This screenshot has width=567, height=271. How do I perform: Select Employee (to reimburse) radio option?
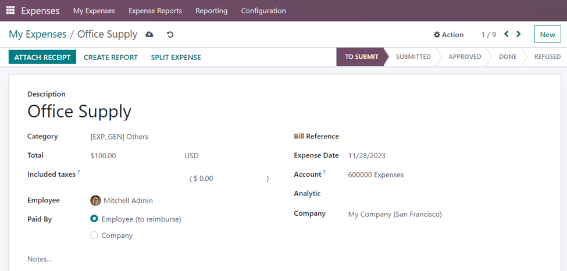coord(94,219)
